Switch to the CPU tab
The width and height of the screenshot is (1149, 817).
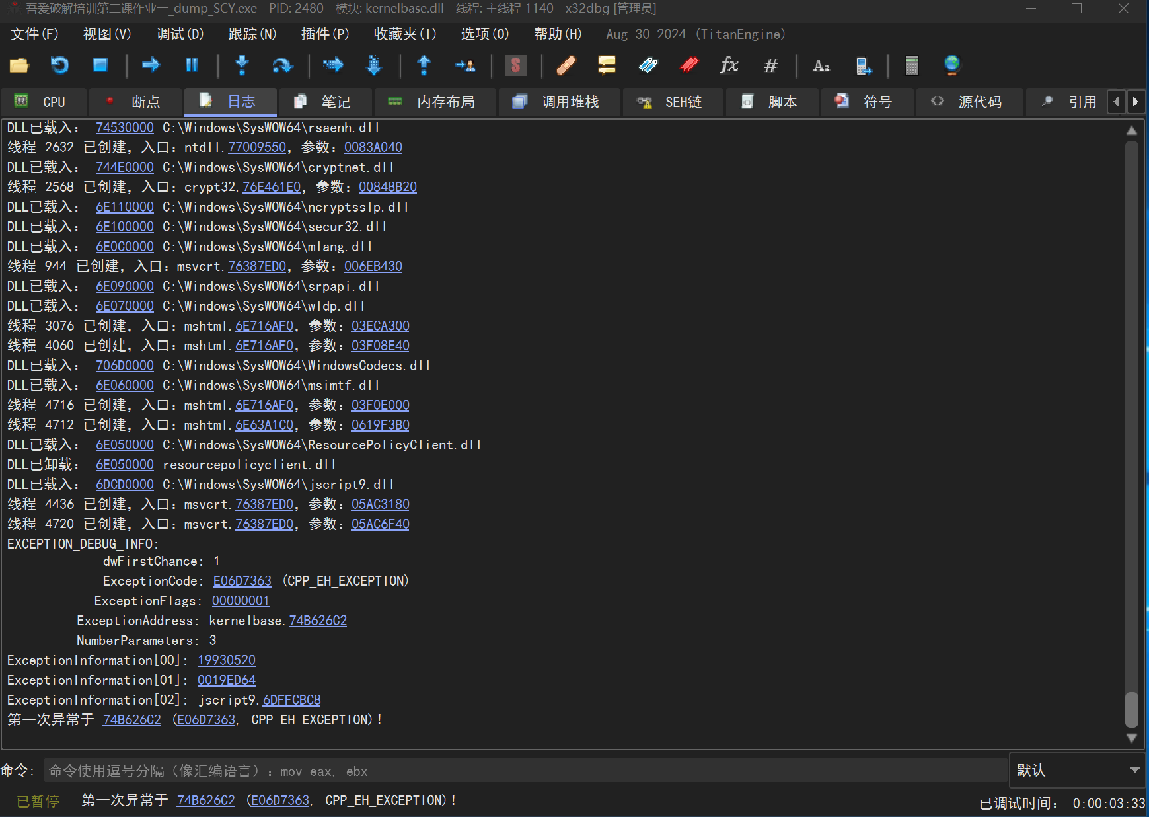click(x=44, y=102)
